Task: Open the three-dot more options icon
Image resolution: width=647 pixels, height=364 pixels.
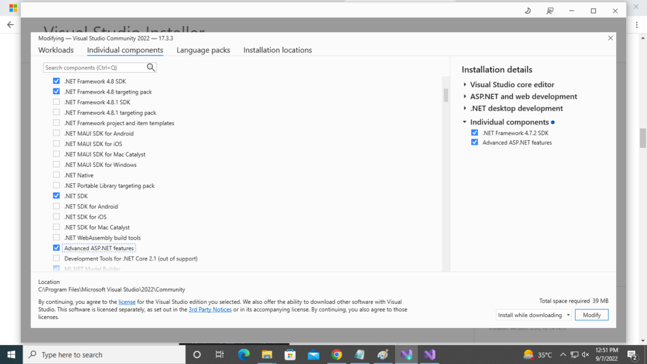Action: 636,24
